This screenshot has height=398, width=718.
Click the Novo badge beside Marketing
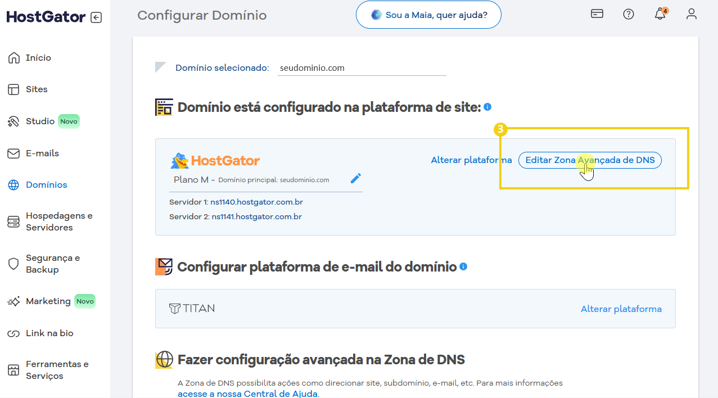[85, 301]
